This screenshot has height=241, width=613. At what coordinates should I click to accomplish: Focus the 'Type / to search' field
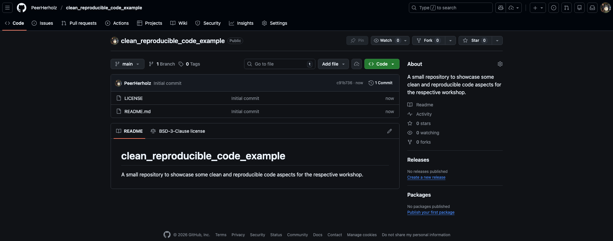coord(450,8)
